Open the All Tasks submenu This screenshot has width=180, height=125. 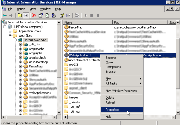click(x=122, y=83)
